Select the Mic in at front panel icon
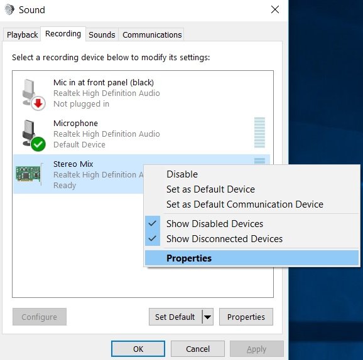Image resolution: width=363 pixels, height=360 pixels. pyautogui.click(x=33, y=94)
